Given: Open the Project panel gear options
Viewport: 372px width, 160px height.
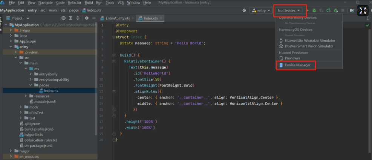Looking at the screenshot, I should click(87, 18).
